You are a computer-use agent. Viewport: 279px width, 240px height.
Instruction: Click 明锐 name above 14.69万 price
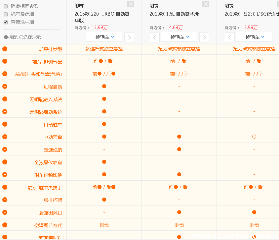[x=154, y=6]
